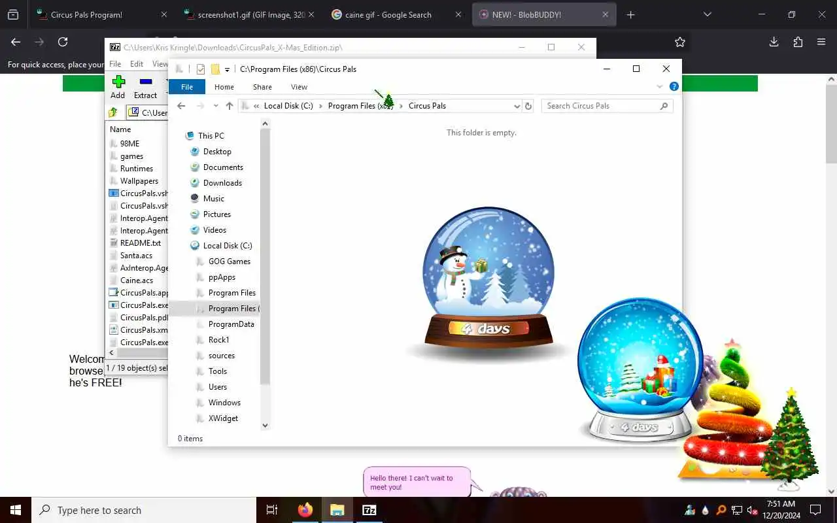Open the address bar history dropdown
Screen dimensions: 837x523
(517, 106)
